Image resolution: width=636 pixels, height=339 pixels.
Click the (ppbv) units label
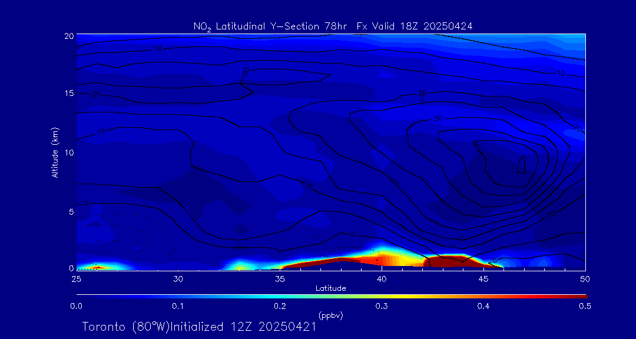pyautogui.click(x=330, y=315)
